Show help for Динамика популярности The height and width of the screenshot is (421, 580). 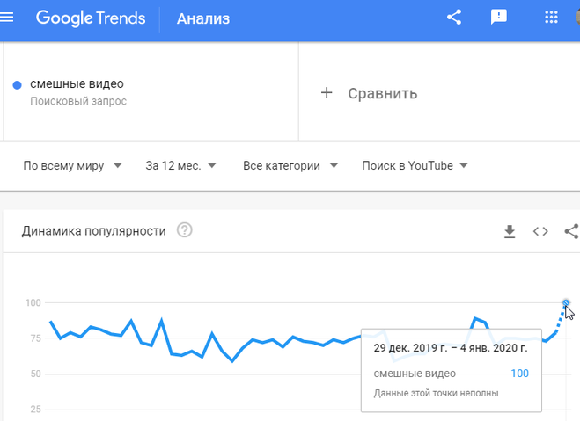pyautogui.click(x=184, y=230)
